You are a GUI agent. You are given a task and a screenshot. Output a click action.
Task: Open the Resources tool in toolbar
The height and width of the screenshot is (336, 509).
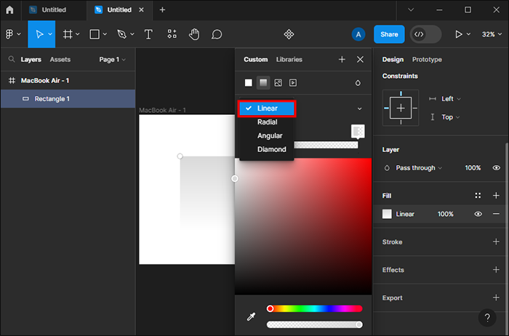172,34
